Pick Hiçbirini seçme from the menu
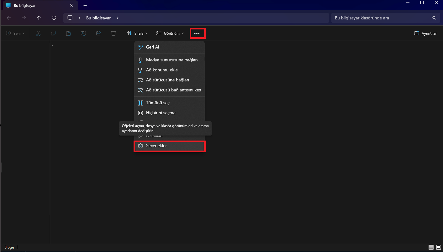The height and width of the screenshot is (252, 443). (169, 113)
